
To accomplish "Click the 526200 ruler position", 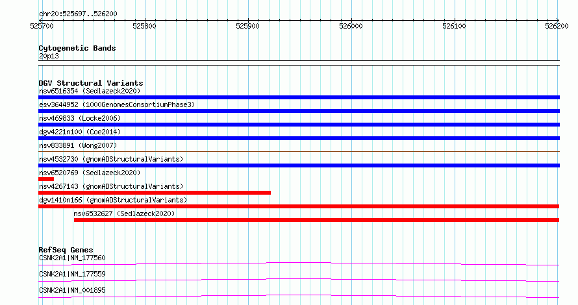I will tap(557, 26).
